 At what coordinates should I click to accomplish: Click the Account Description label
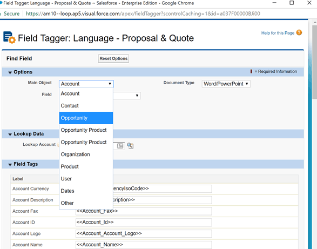point(33,200)
